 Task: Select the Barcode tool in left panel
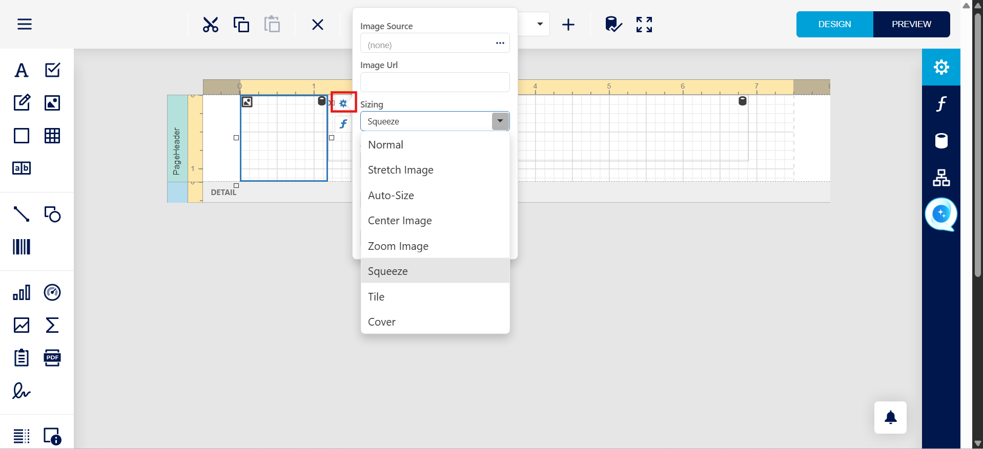[x=22, y=247]
